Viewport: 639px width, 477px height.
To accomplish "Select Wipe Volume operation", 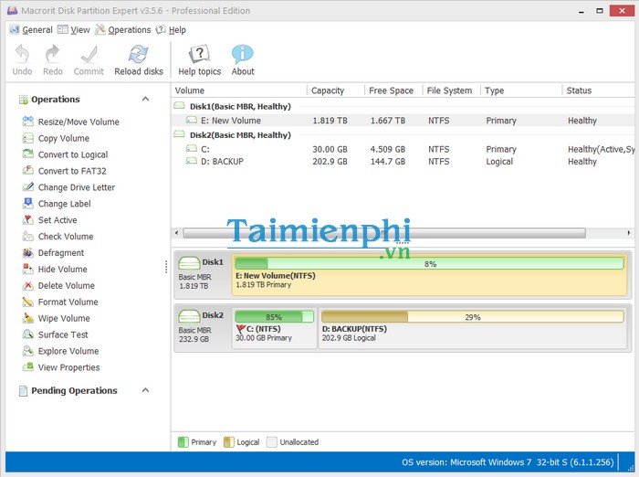I will coord(64,318).
